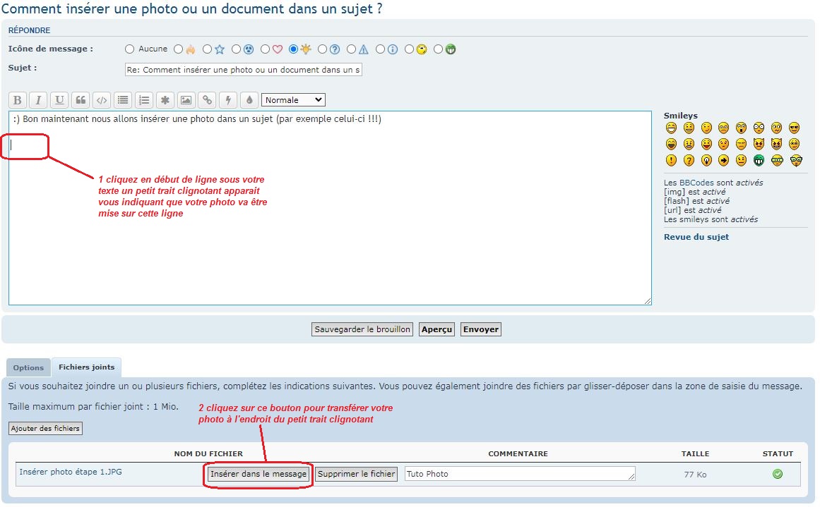Insert an image tag with the picture icon
The height and width of the screenshot is (507, 820).
[x=185, y=100]
